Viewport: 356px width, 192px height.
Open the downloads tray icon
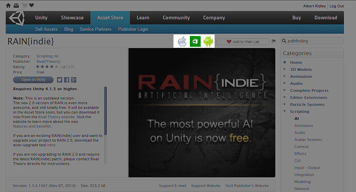pyautogui.click(x=16, y=6)
